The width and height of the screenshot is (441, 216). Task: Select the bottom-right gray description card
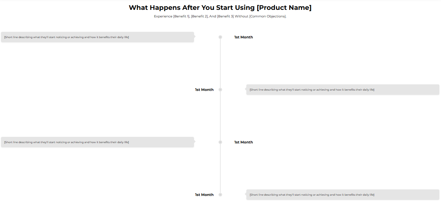click(x=343, y=195)
